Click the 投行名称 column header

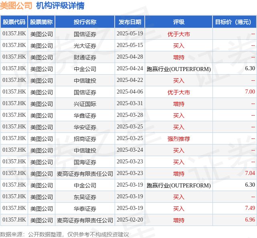click(x=85, y=22)
